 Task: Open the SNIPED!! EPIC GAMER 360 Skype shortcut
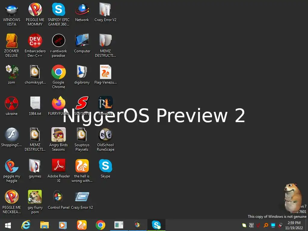pyautogui.click(x=59, y=14)
